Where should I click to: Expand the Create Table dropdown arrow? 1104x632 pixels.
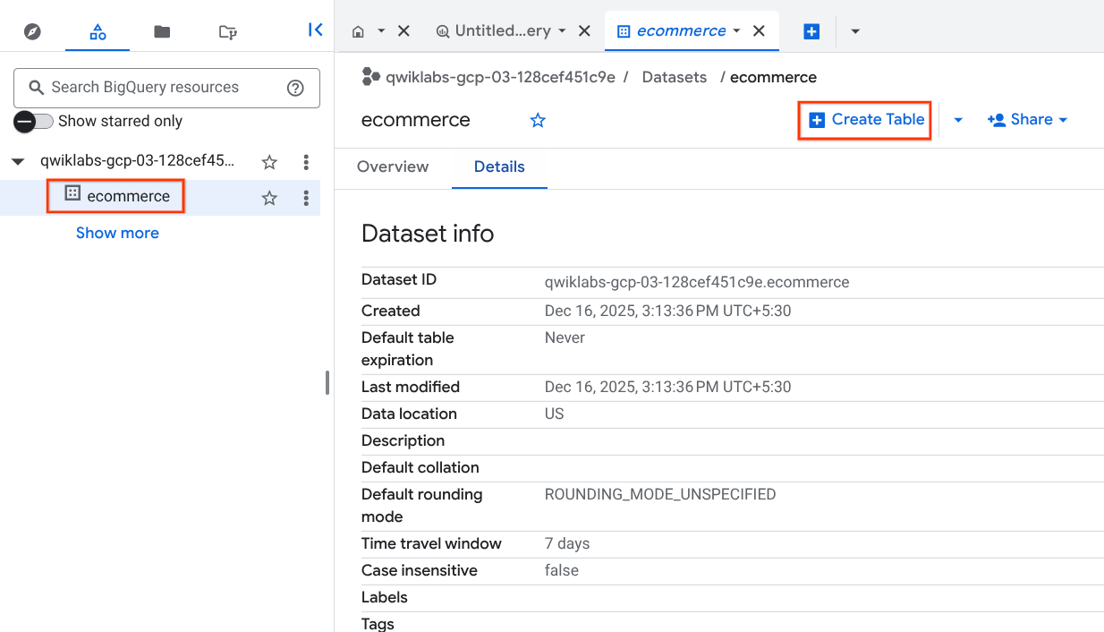click(956, 119)
